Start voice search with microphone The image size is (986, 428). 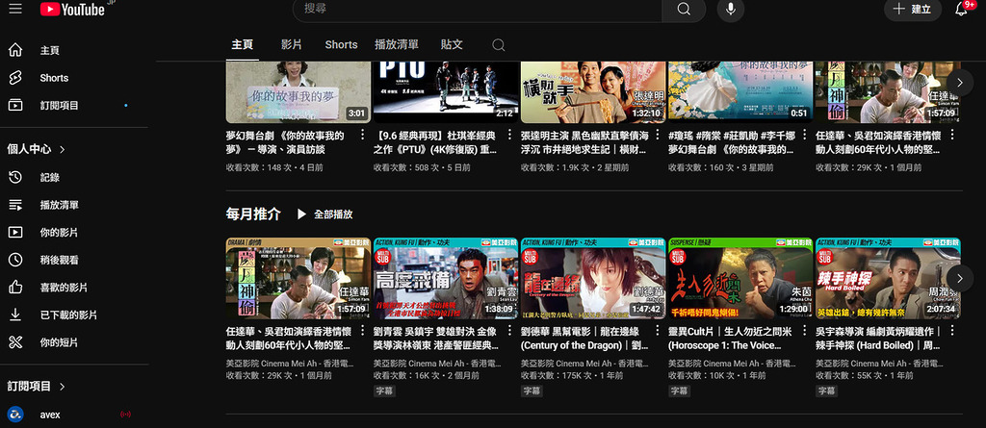[731, 9]
